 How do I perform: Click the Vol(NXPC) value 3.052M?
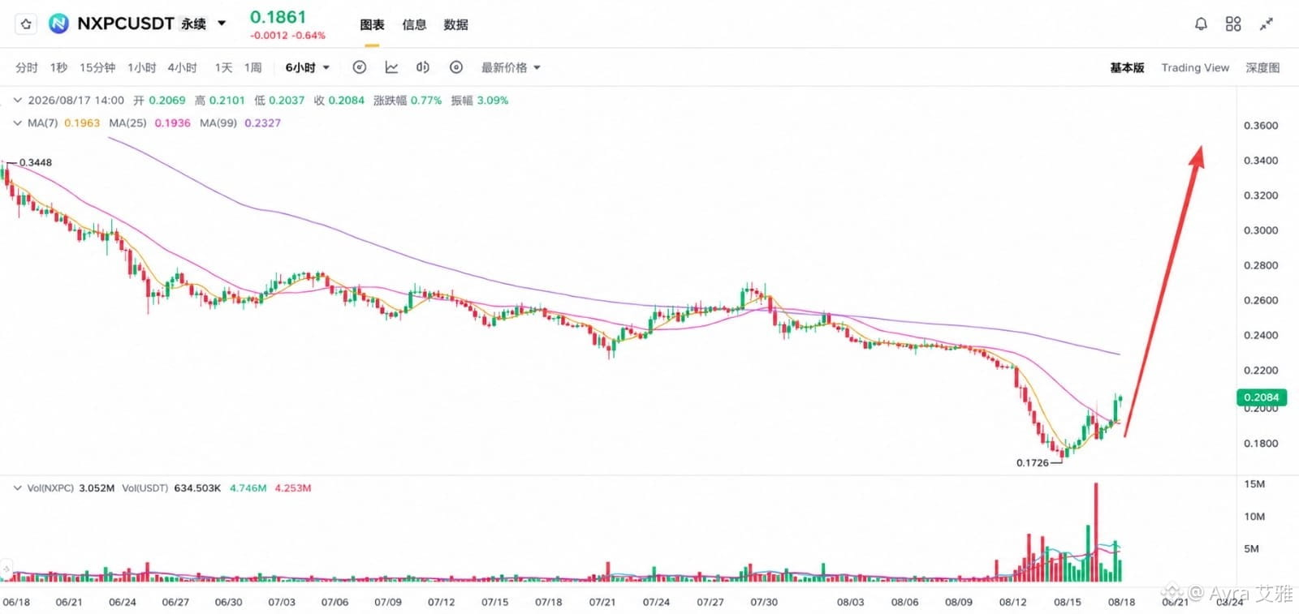click(x=97, y=488)
